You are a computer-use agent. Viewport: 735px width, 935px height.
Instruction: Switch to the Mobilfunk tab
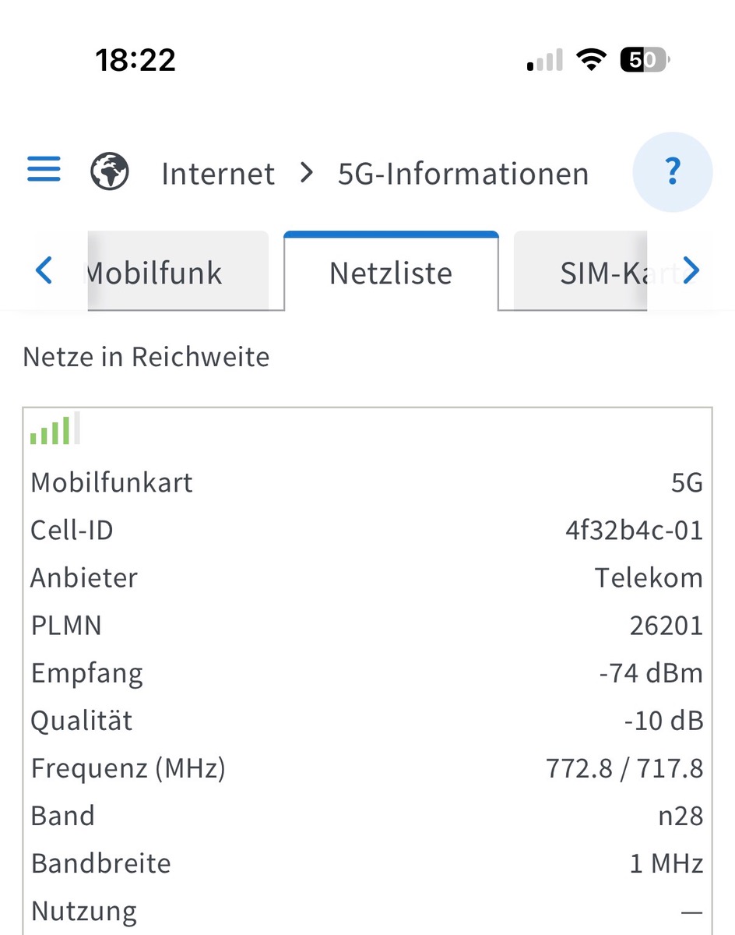coord(178,271)
